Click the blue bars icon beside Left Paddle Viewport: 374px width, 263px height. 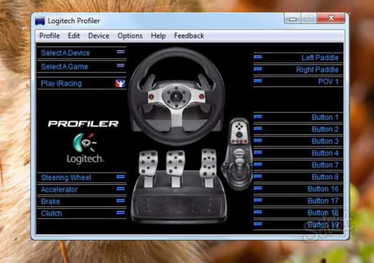(258, 57)
